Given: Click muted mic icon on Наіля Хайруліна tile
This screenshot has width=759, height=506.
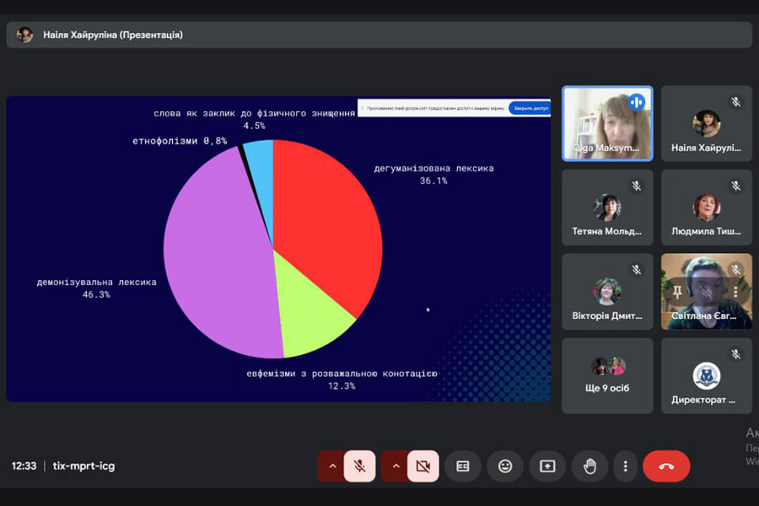Looking at the screenshot, I should 735,102.
